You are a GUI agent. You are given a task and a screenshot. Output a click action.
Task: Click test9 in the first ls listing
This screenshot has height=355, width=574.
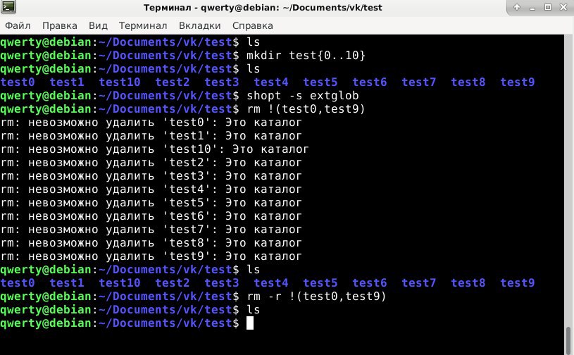[517, 82]
